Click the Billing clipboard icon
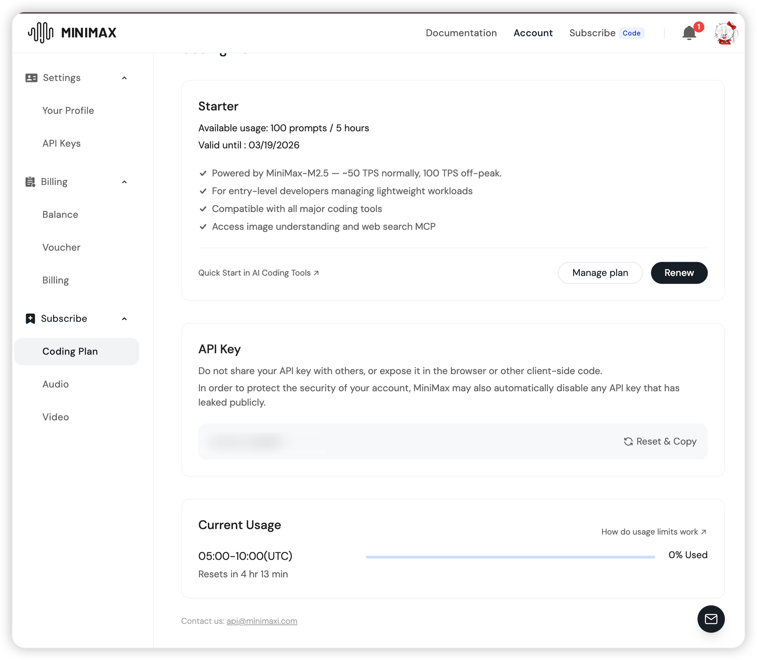This screenshot has width=757, height=660. click(x=30, y=182)
